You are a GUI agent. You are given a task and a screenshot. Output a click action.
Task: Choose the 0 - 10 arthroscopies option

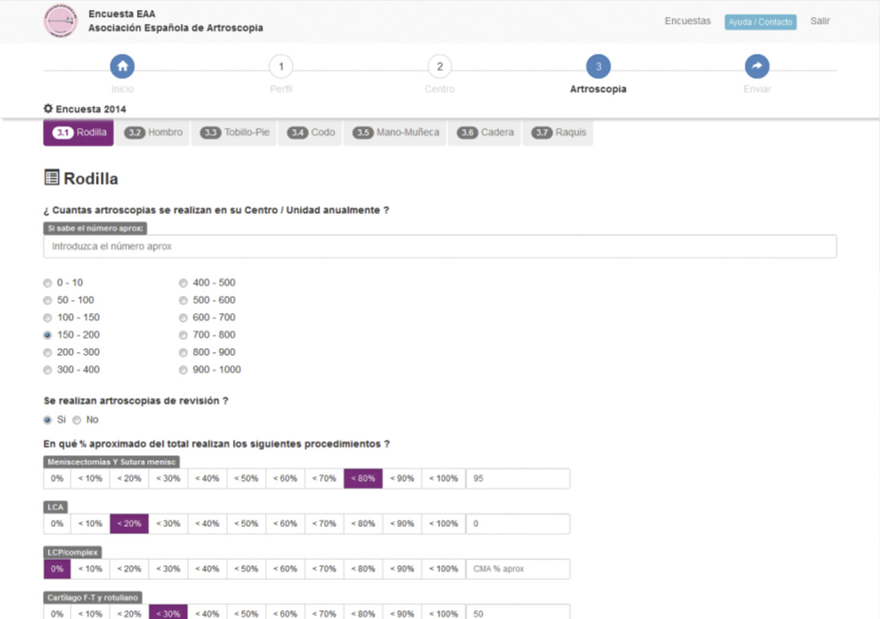click(x=47, y=283)
